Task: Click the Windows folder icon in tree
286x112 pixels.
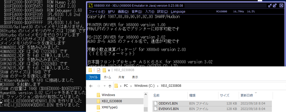Action: (99, 95)
